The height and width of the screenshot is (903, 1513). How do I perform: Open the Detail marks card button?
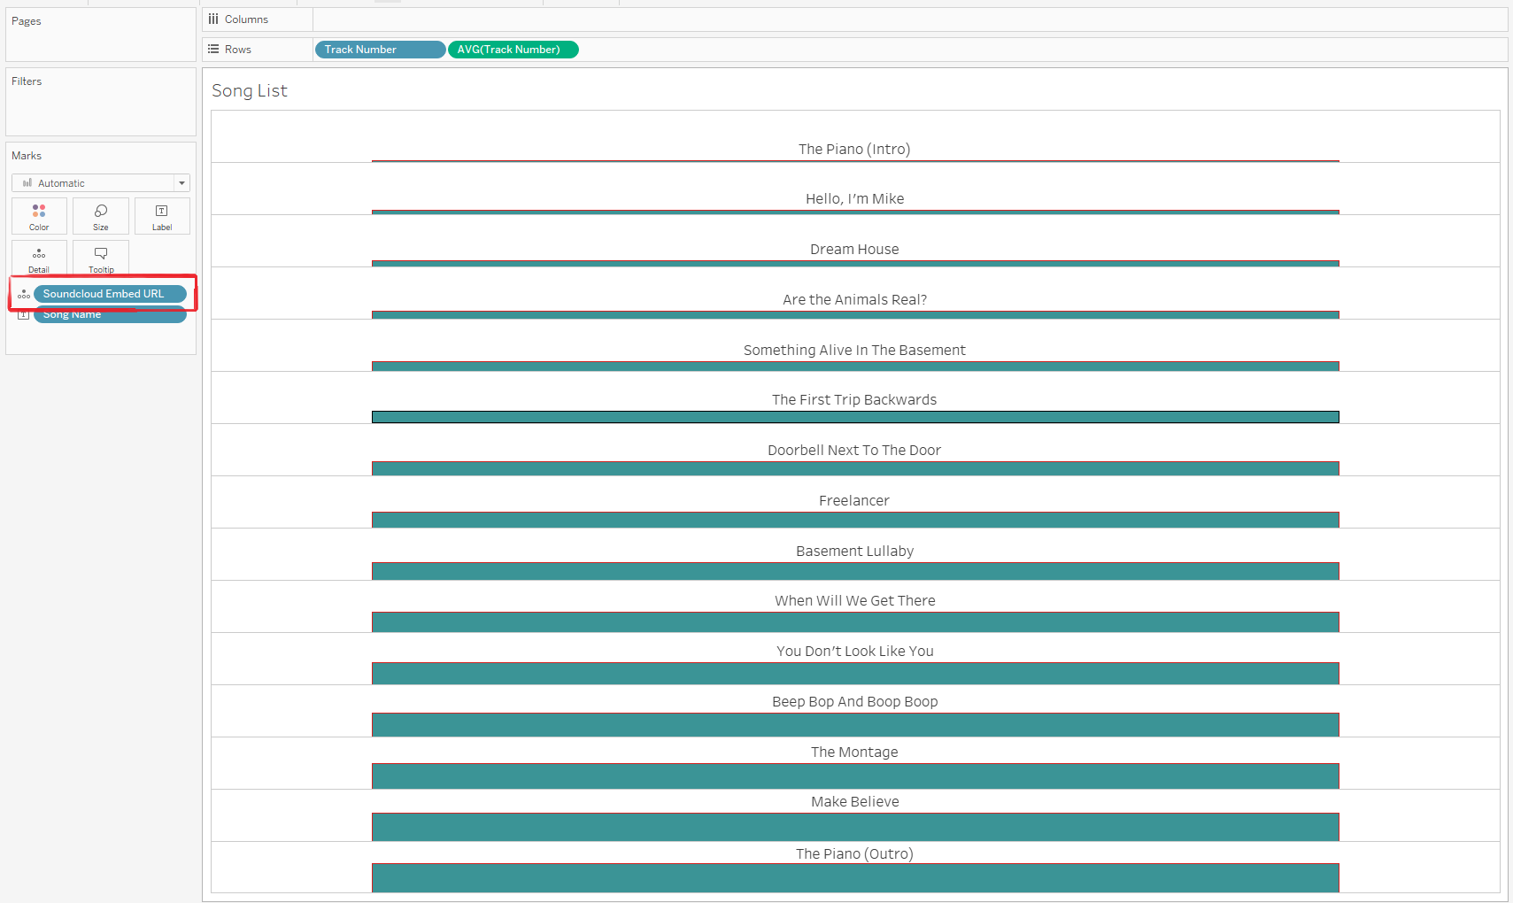tap(39, 258)
